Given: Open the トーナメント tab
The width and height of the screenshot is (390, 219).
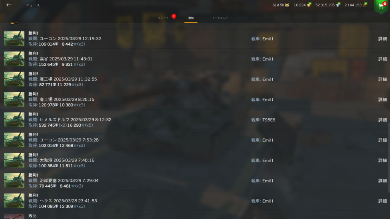Looking at the screenshot, I should [220, 18].
